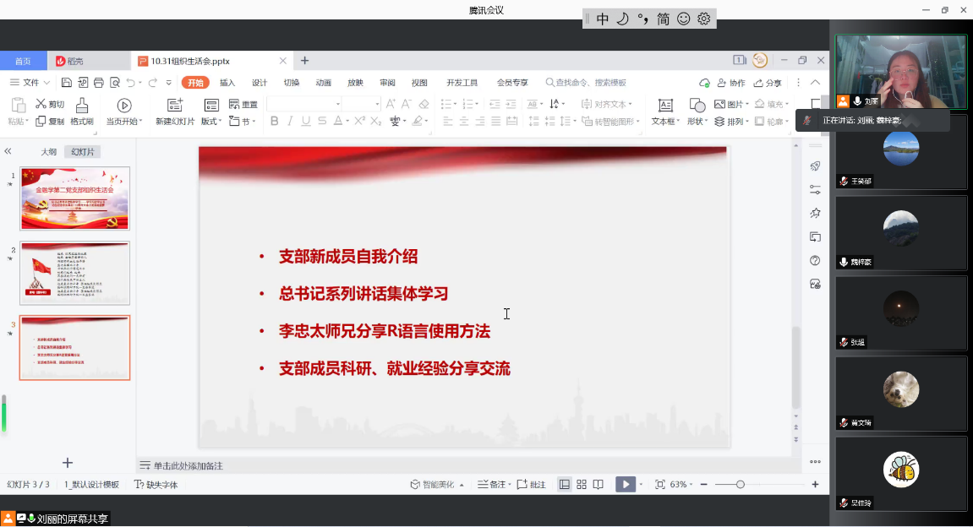
Task: Open the 文件 menu dropdown
Action: (30, 83)
